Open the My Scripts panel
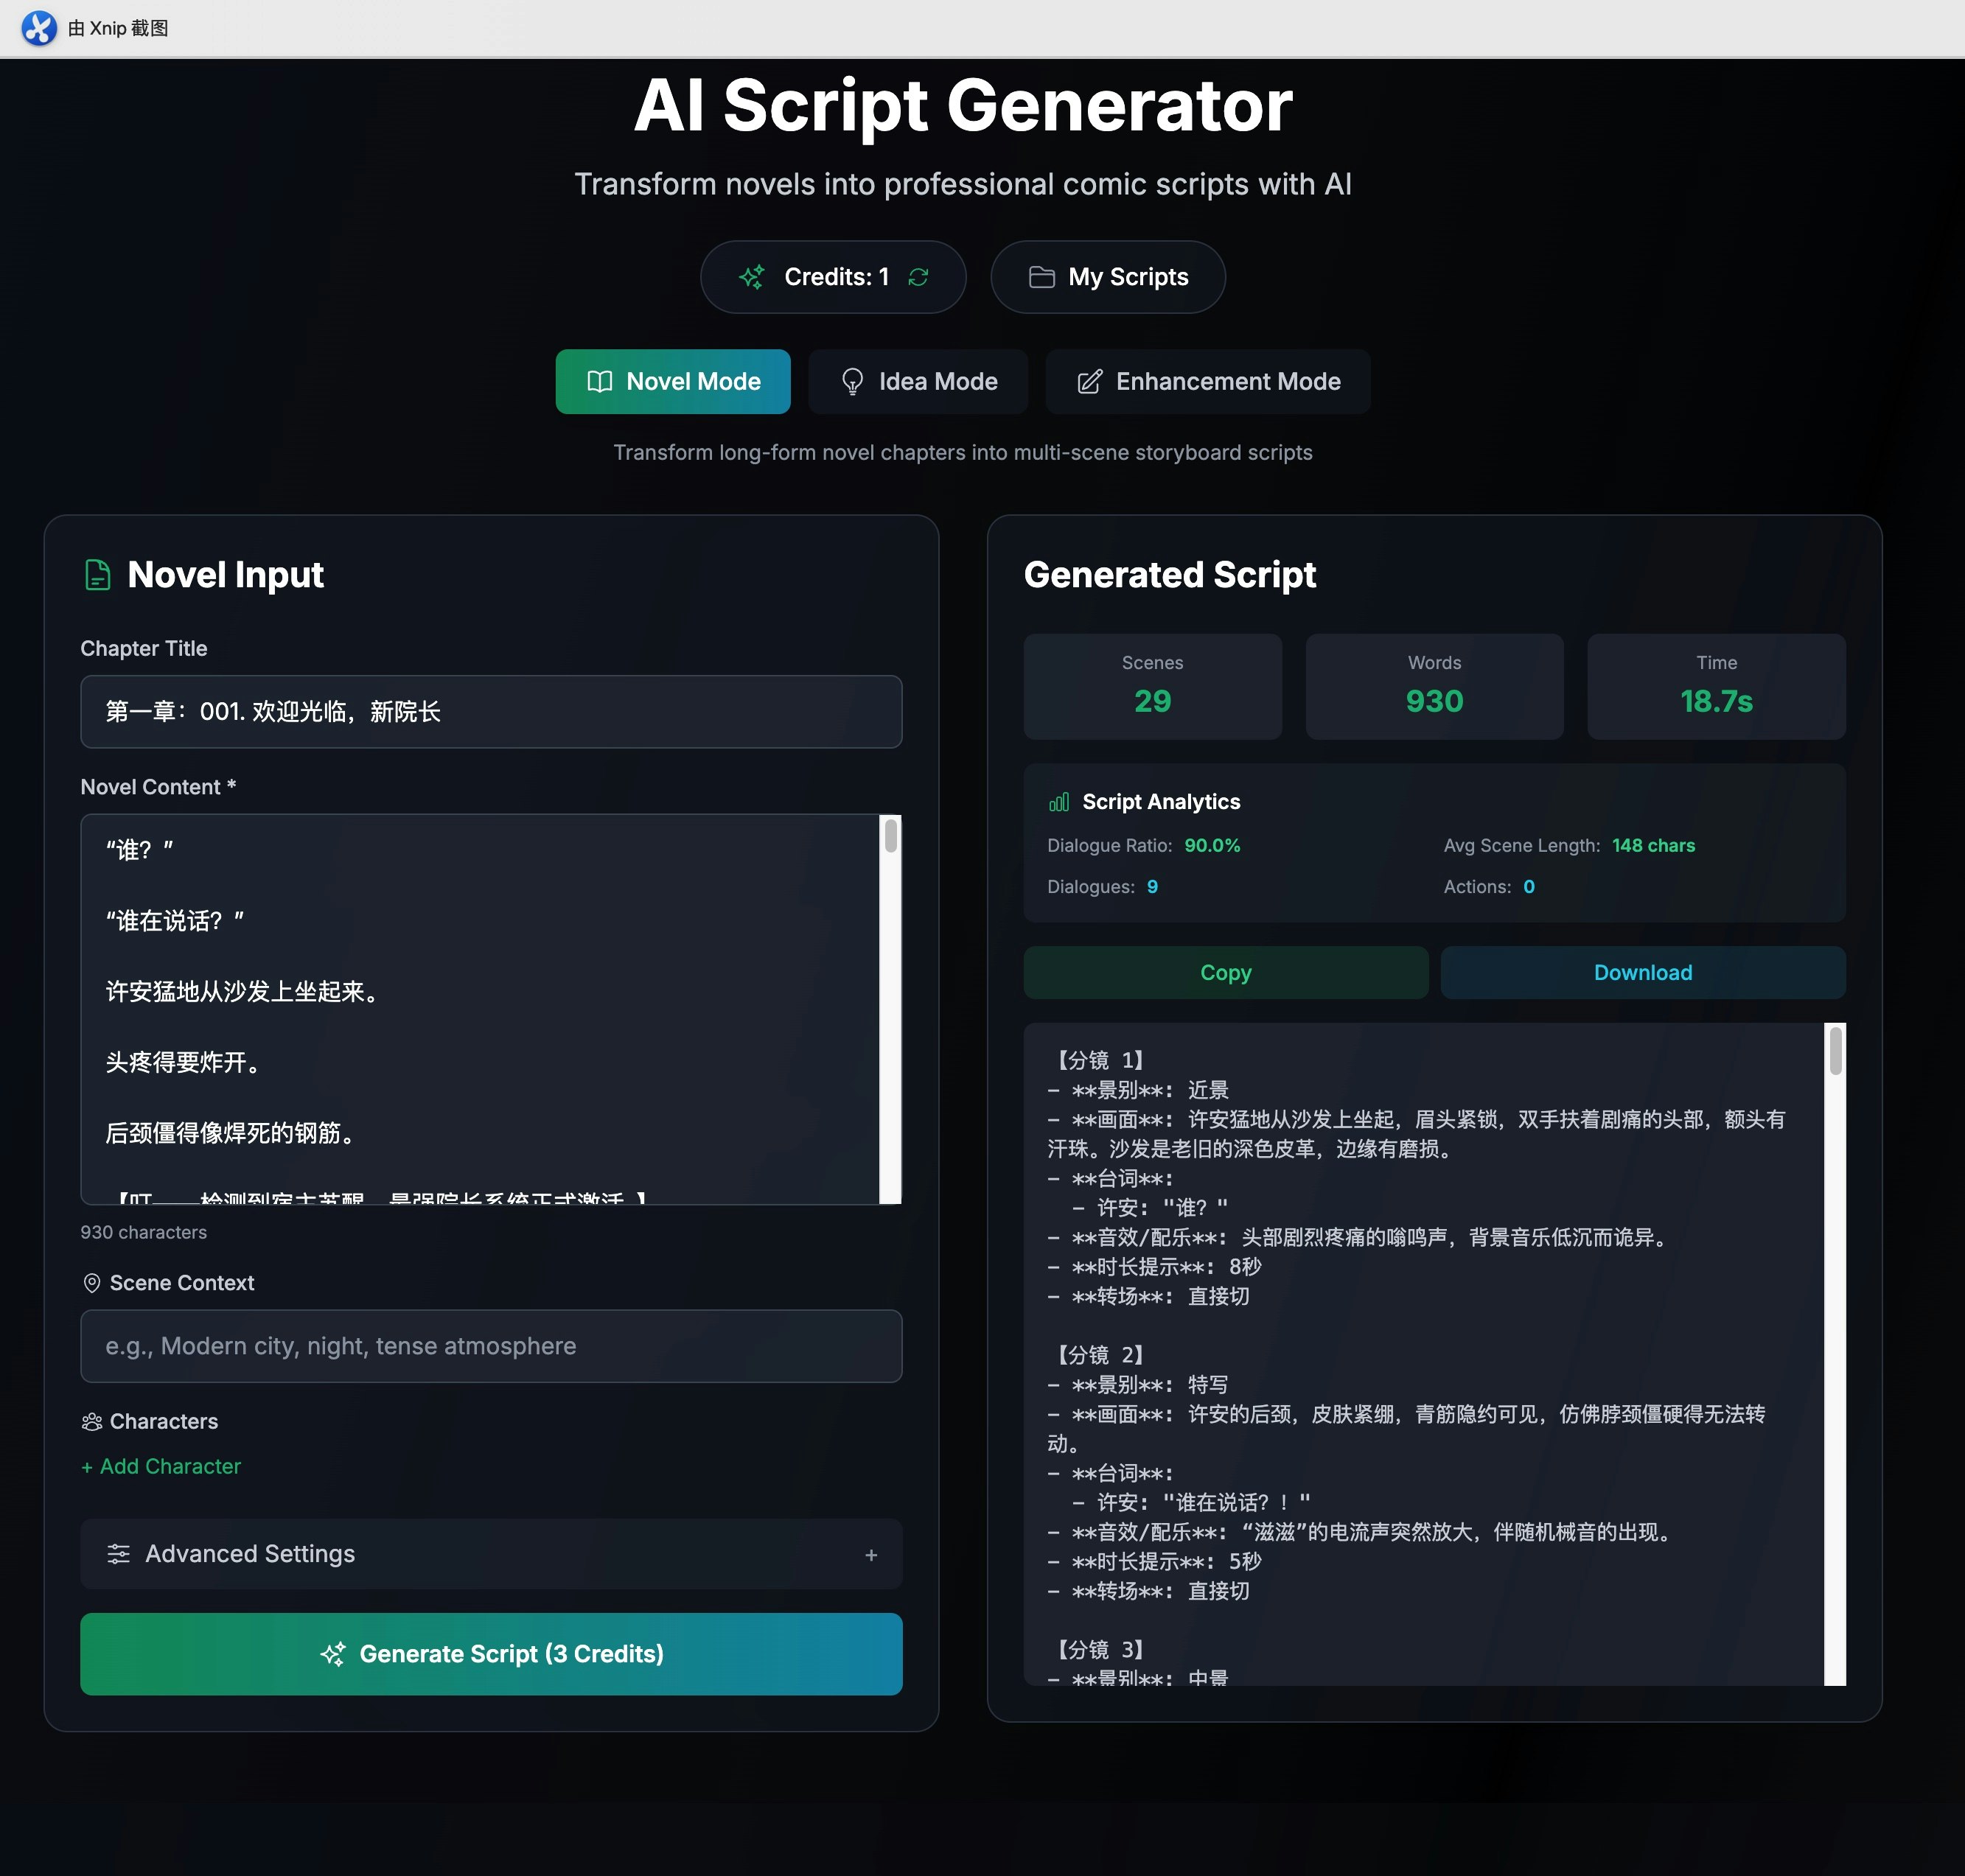Image resolution: width=1965 pixels, height=1876 pixels. pyautogui.click(x=1108, y=277)
